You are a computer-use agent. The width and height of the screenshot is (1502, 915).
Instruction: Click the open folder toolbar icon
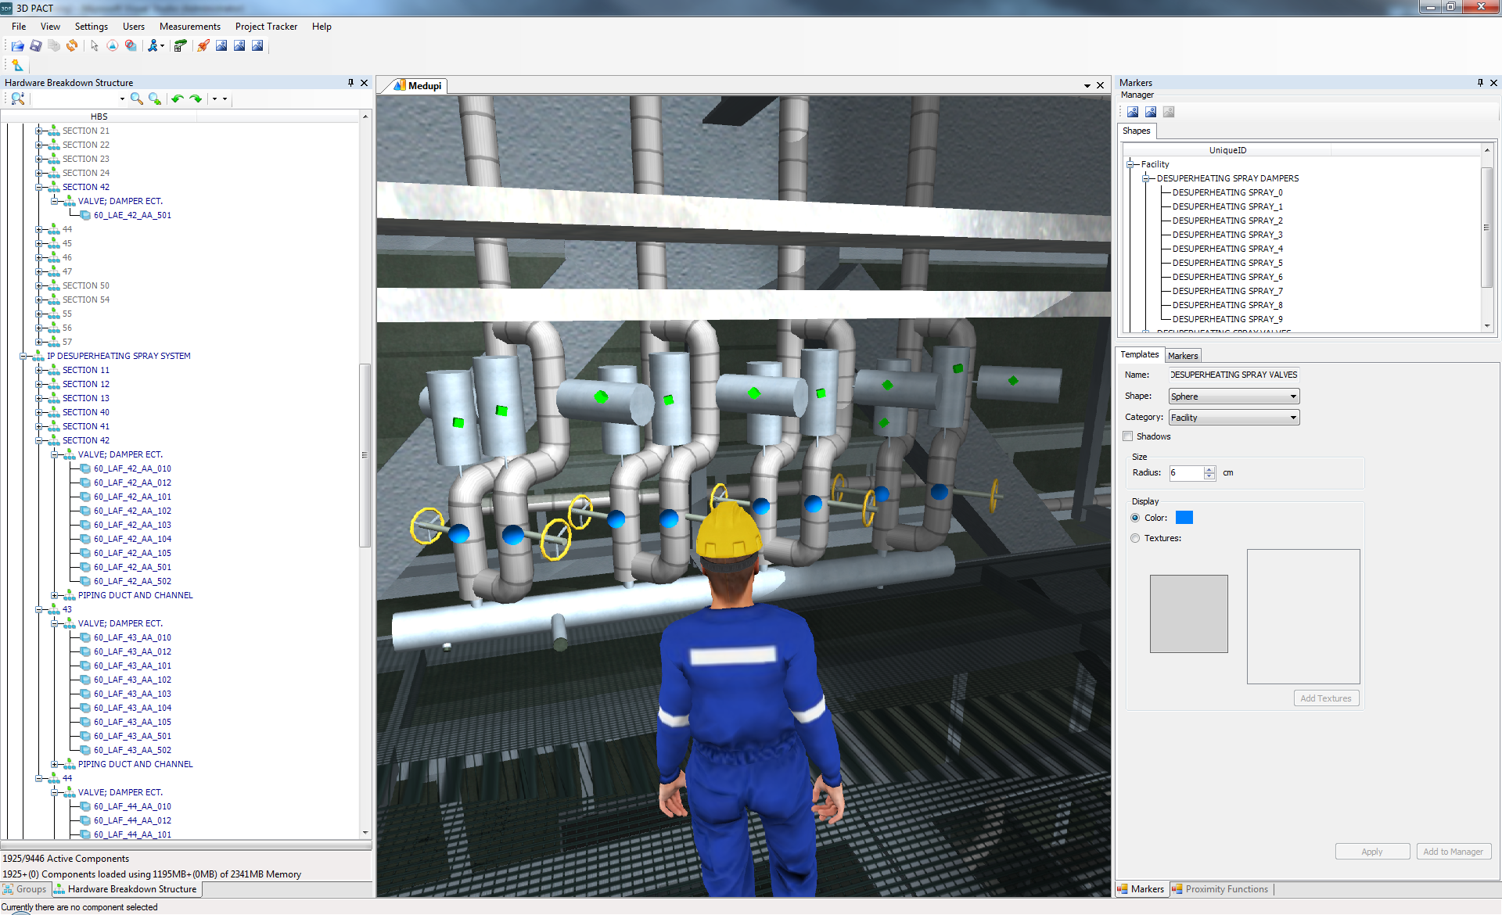[17, 46]
